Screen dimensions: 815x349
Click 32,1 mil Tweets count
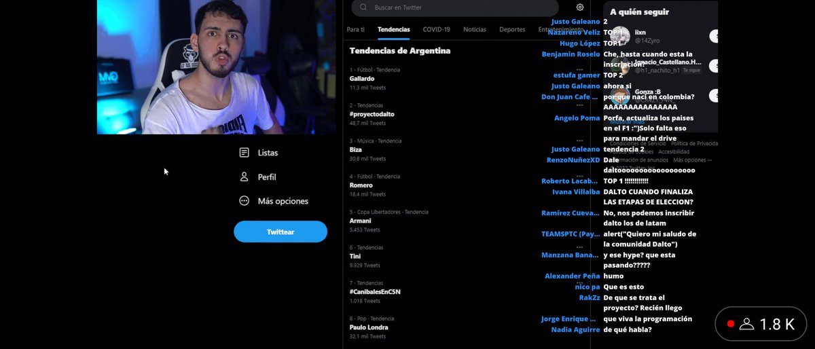(x=367, y=336)
